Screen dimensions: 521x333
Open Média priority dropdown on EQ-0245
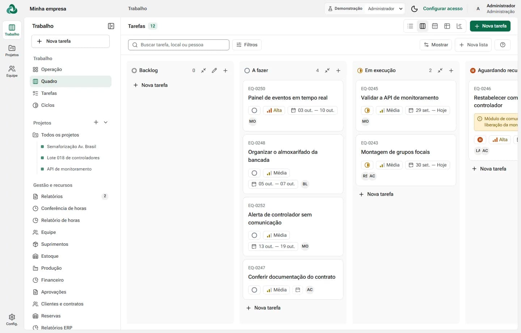point(390,110)
